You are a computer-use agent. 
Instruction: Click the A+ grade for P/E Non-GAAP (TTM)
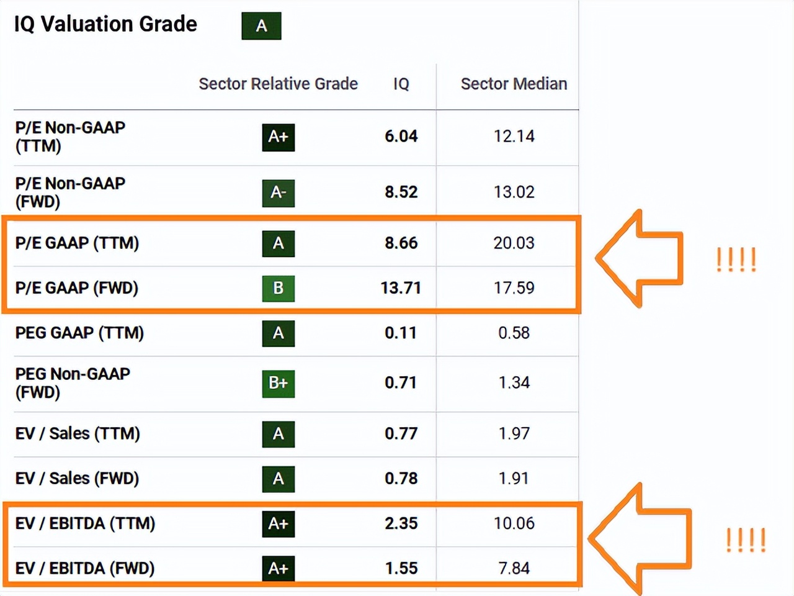[278, 137]
